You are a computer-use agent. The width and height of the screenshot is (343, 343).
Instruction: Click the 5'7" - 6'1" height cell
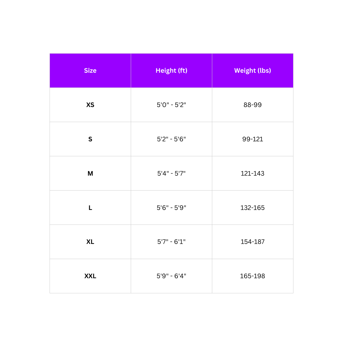(x=171, y=242)
